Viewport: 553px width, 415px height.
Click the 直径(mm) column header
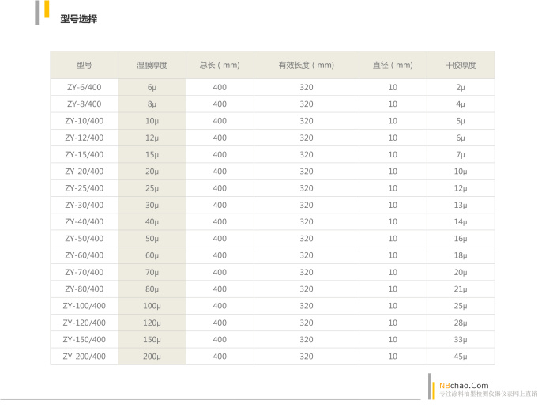coord(393,65)
